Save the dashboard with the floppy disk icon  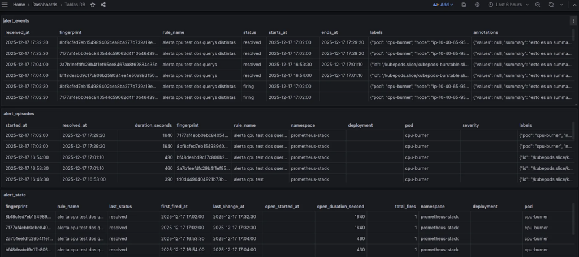[464, 5]
